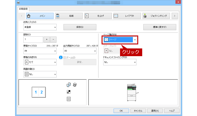The image size is (197, 116).
Task: Open the 出力用紙サイズ A3 dropdown
Action: coord(80,51)
